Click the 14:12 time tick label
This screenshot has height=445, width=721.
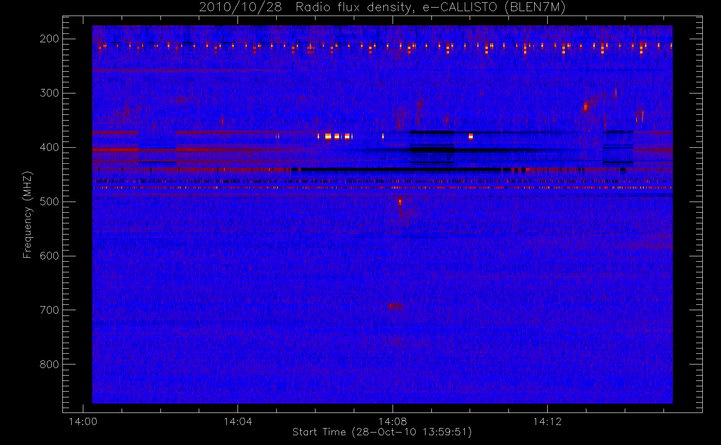[547, 421]
